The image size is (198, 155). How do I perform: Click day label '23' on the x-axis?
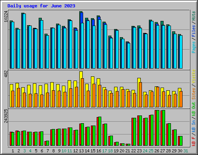click(139, 151)
